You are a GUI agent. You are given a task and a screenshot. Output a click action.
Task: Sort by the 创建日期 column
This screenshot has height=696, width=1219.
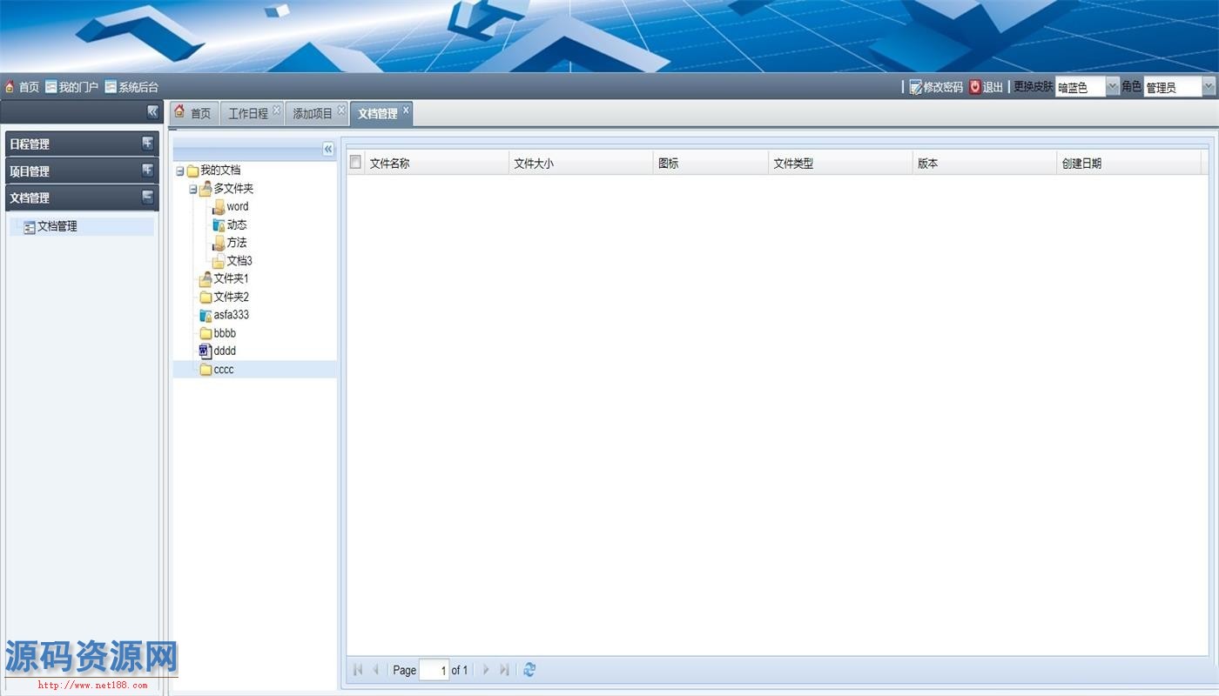point(1129,163)
